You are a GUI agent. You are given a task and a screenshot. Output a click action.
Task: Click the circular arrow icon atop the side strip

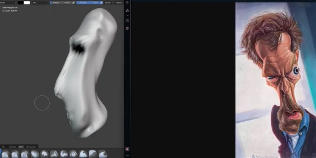127,3
